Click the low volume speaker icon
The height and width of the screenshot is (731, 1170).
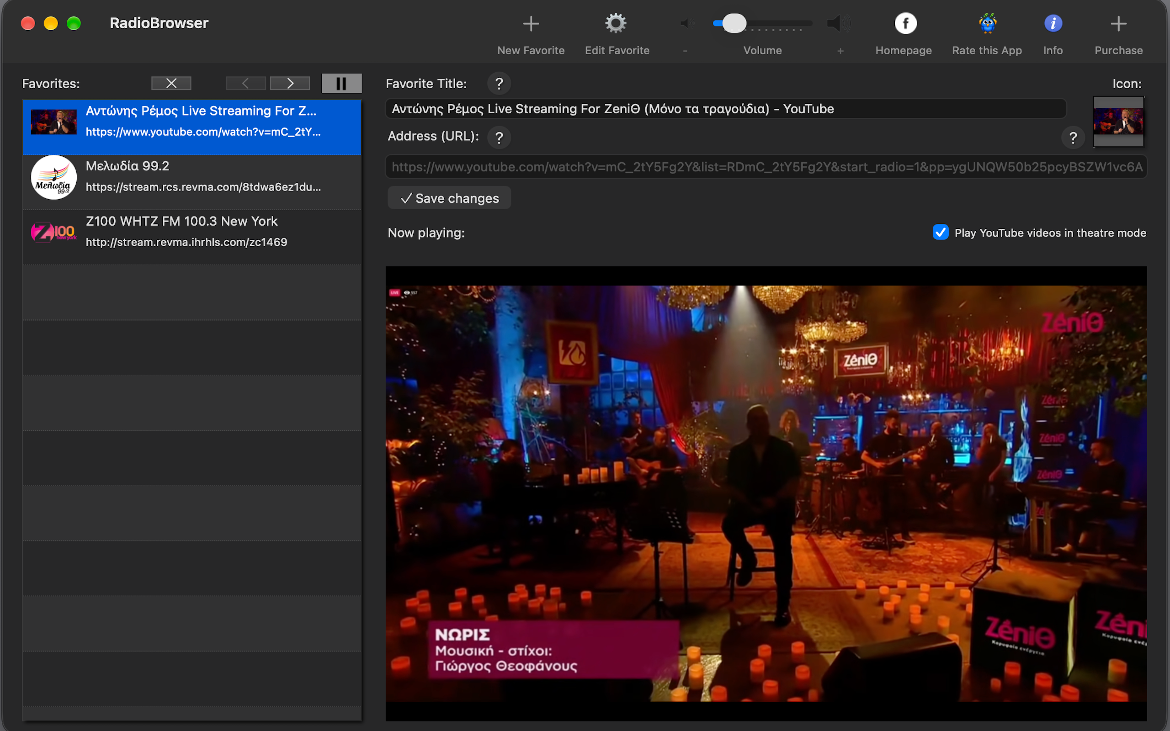pyautogui.click(x=686, y=23)
